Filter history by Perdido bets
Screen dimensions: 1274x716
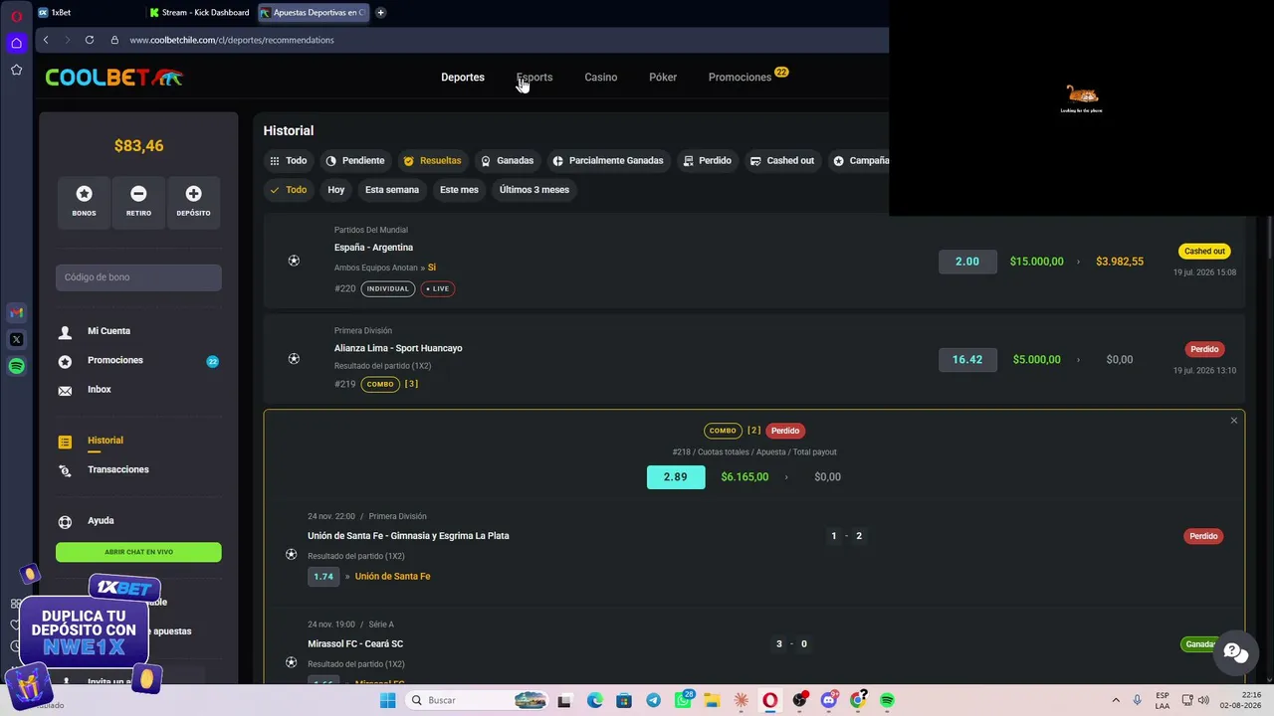[707, 160]
